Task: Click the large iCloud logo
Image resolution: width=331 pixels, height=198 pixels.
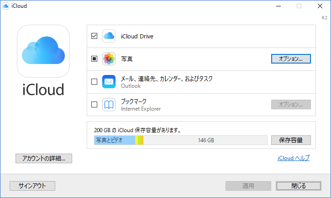Action: [43, 51]
